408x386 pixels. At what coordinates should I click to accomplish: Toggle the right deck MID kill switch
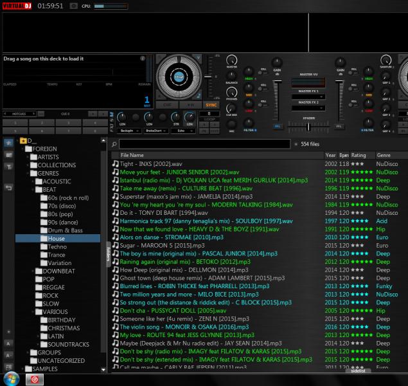352,89
